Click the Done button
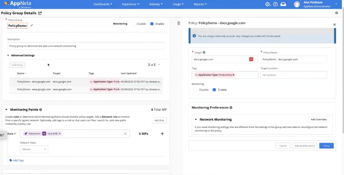This screenshot has height=175, width=344. (326, 146)
